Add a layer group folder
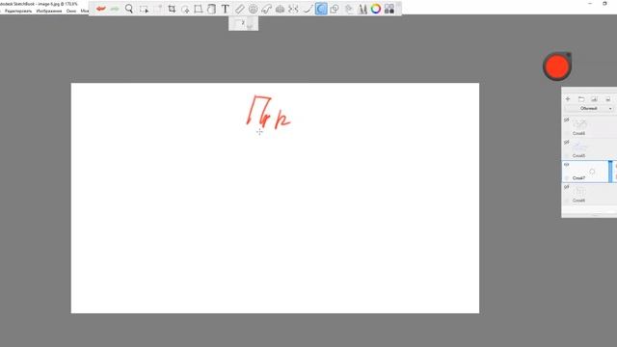The width and height of the screenshot is (617, 347). point(581,99)
